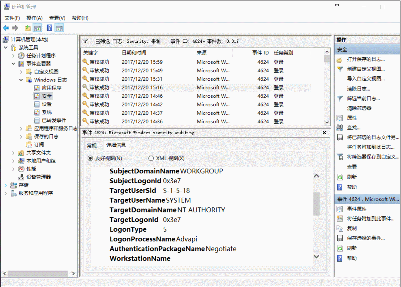Click the 任务计划程序 clock icon
Image resolution: width=401 pixels, height=287 pixels.
21,56
